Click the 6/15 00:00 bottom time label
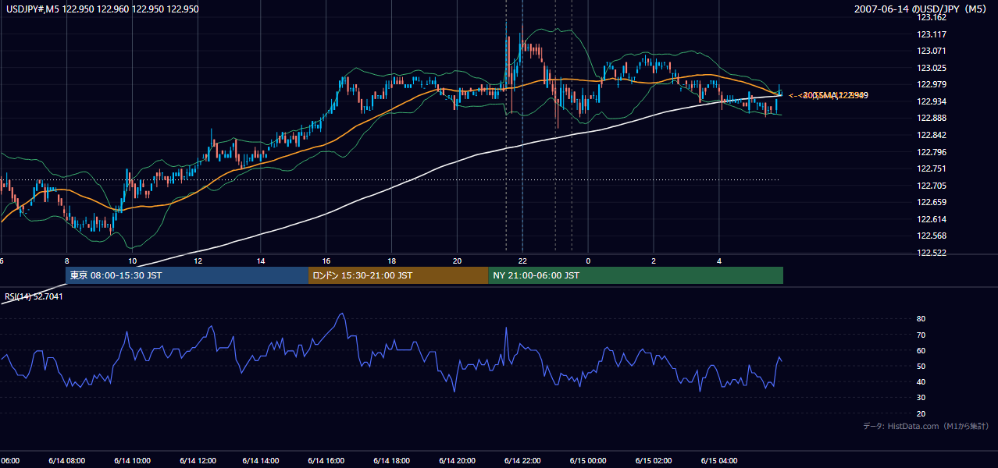 click(x=587, y=461)
